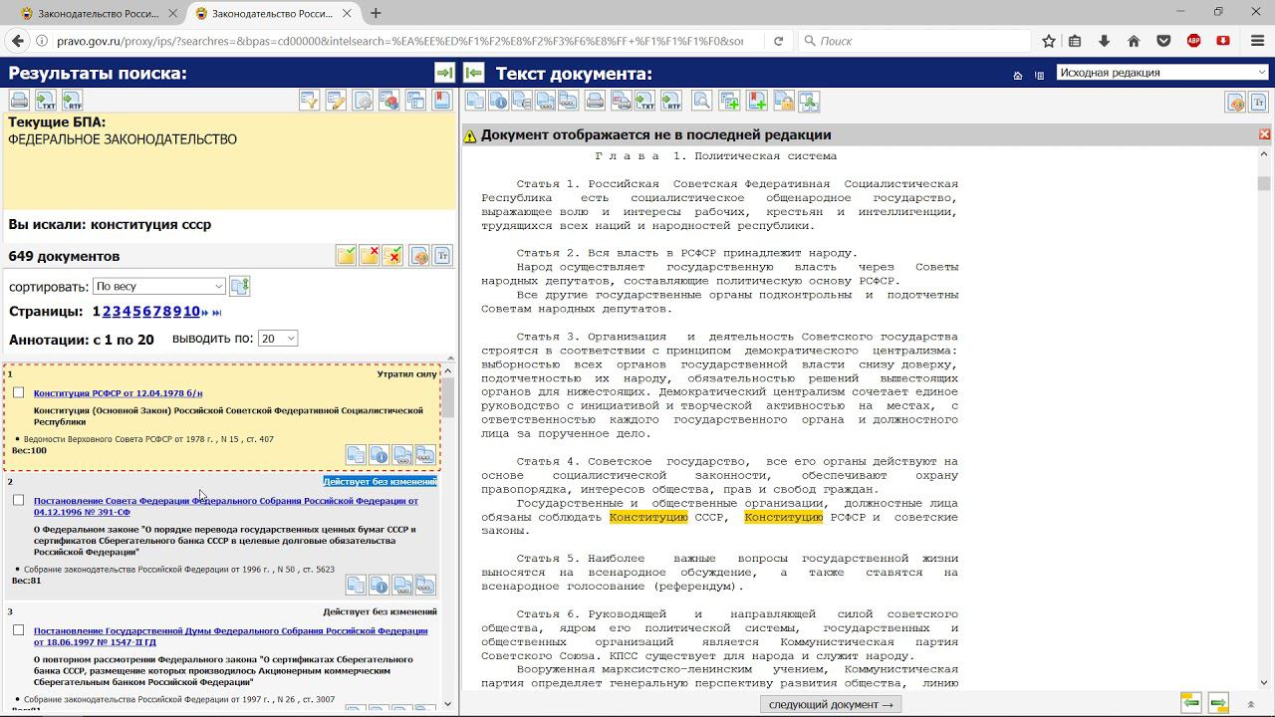The image size is (1275, 717).
Task: Click the info icon for Конституция РСФСР result
Action: click(380, 455)
